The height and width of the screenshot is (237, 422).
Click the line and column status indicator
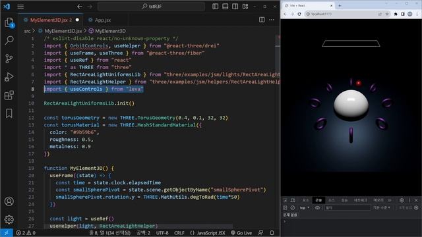(x=110, y=232)
